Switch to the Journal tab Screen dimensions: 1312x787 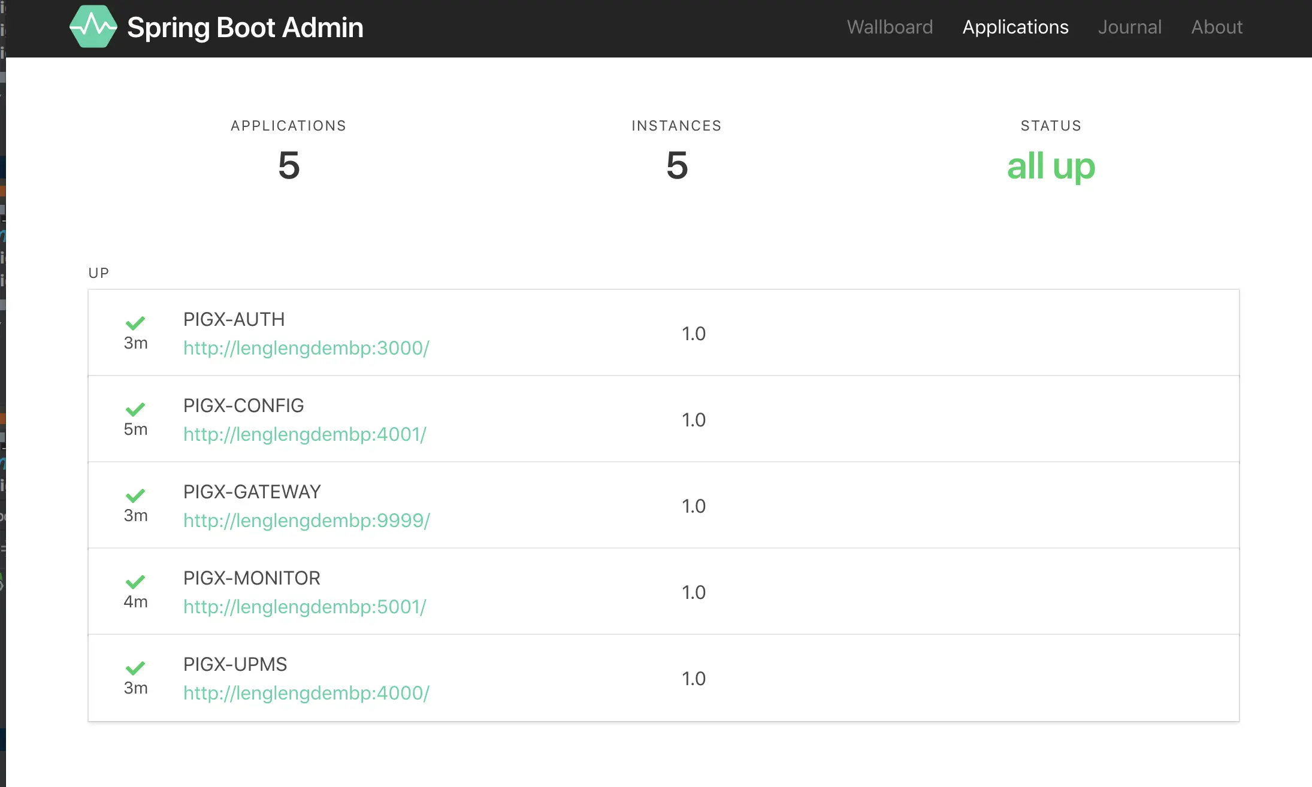tap(1129, 27)
